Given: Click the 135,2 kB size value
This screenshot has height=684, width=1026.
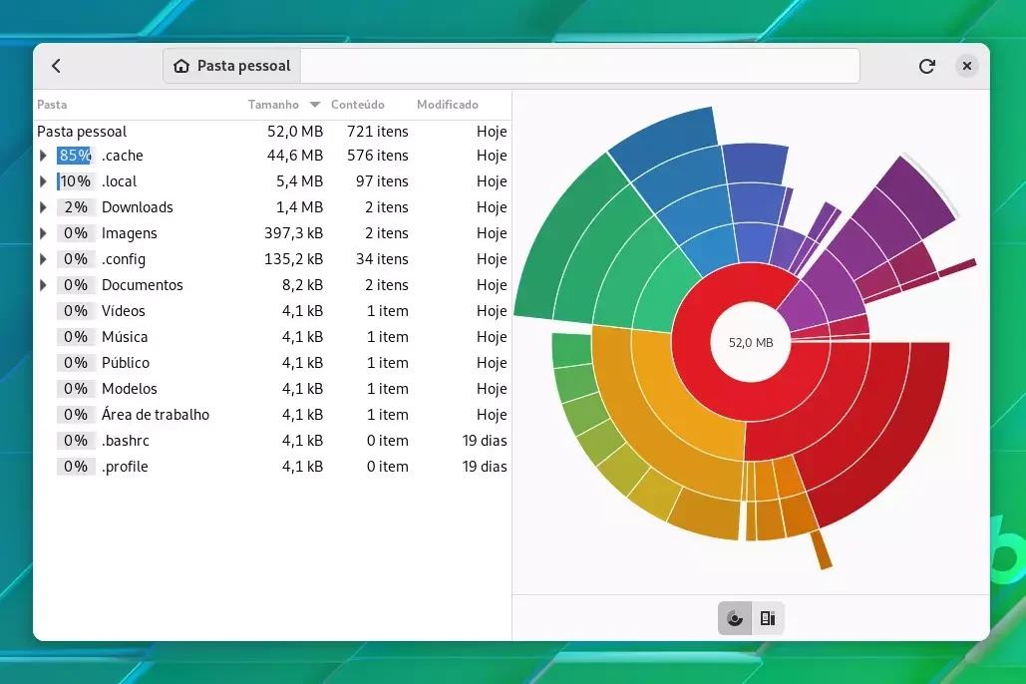Looking at the screenshot, I should (294, 259).
